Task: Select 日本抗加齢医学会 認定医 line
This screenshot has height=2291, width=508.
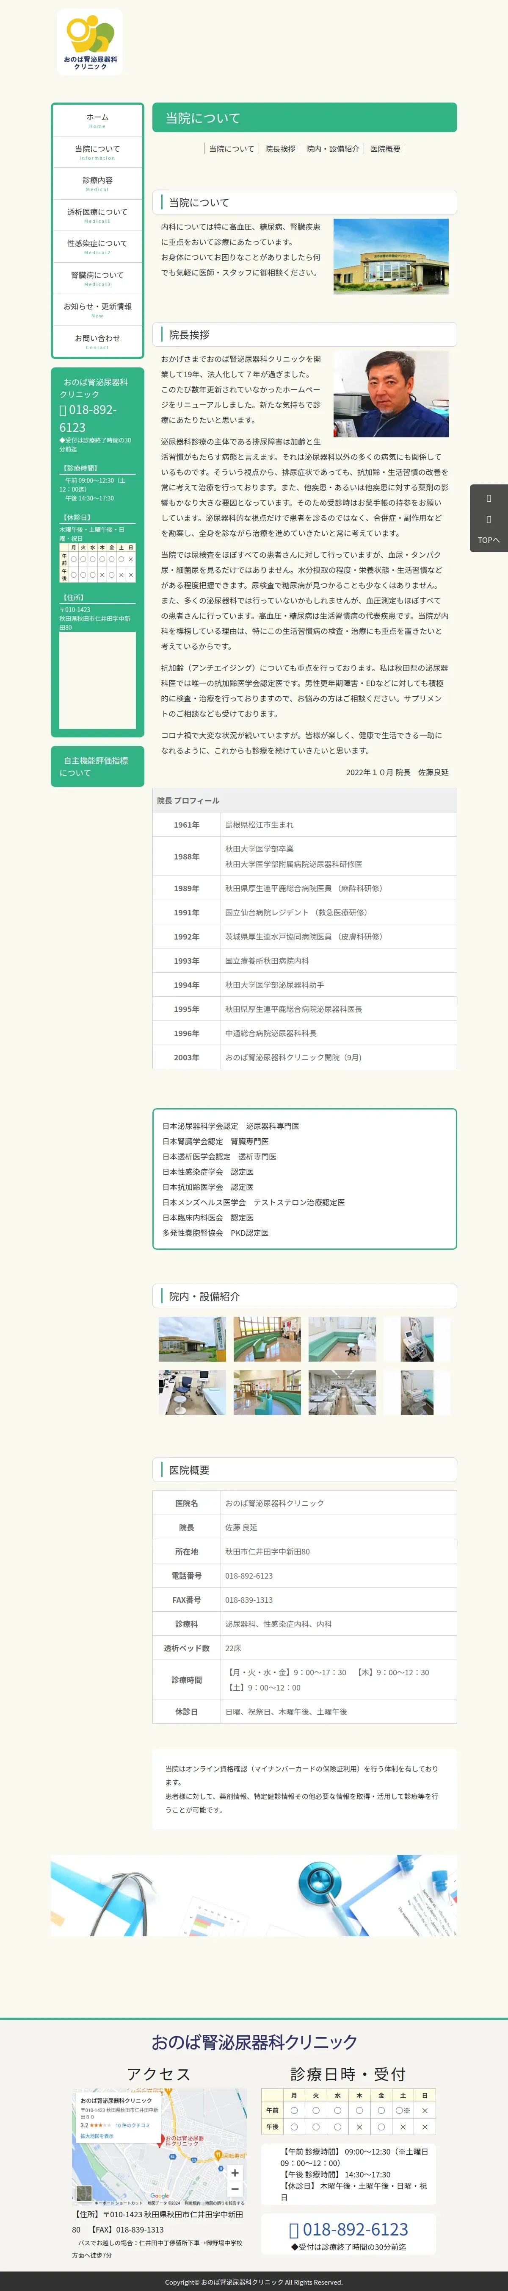Action: click(208, 1187)
